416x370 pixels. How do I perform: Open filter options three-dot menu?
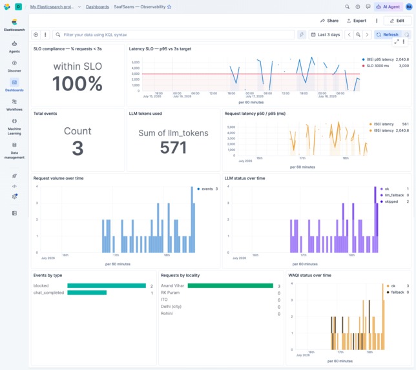pos(45,34)
